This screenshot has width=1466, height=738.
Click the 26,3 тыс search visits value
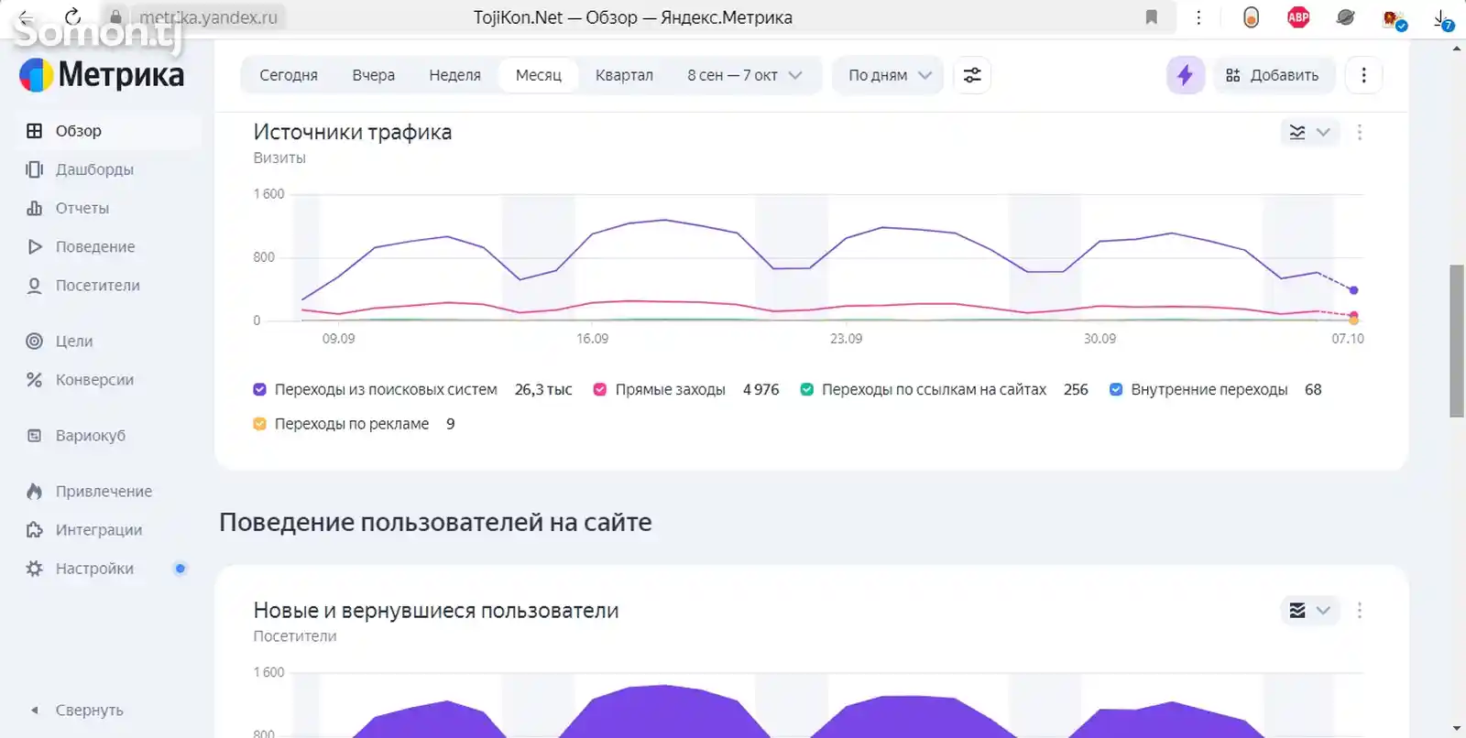pos(543,389)
